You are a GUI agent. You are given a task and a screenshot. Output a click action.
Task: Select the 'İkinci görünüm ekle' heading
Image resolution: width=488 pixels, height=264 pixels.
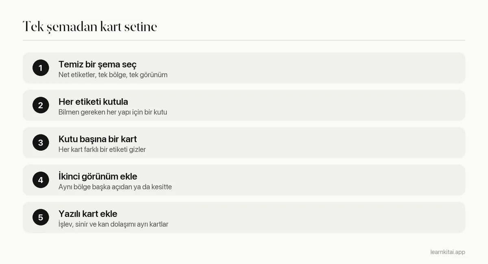(98, 176)
